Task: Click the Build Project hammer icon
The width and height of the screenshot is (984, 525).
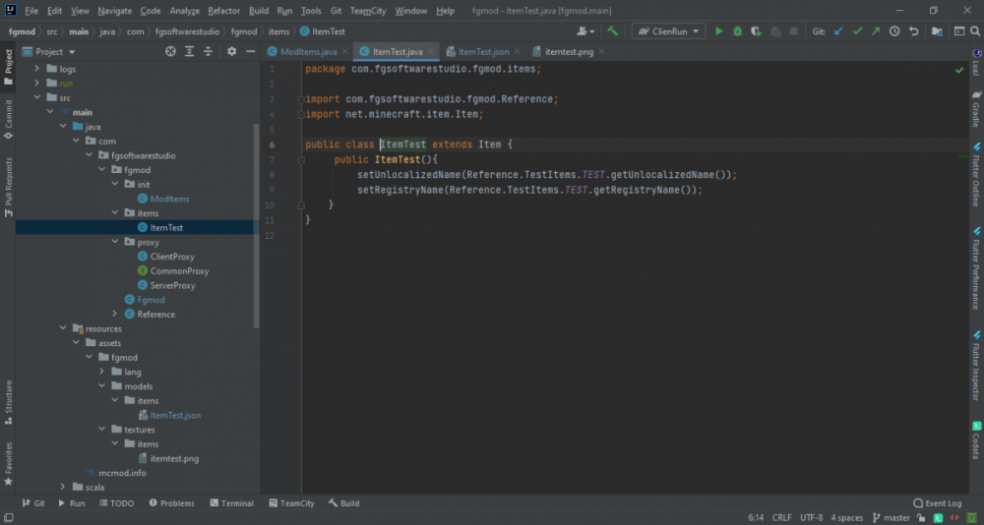Action: coord(612,31)
